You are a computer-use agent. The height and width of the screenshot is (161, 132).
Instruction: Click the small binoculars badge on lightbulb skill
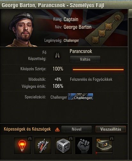[30, 138]
